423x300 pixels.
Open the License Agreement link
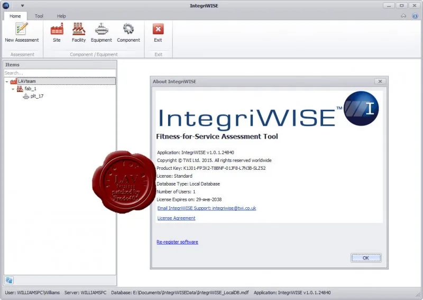pos(176,218)
